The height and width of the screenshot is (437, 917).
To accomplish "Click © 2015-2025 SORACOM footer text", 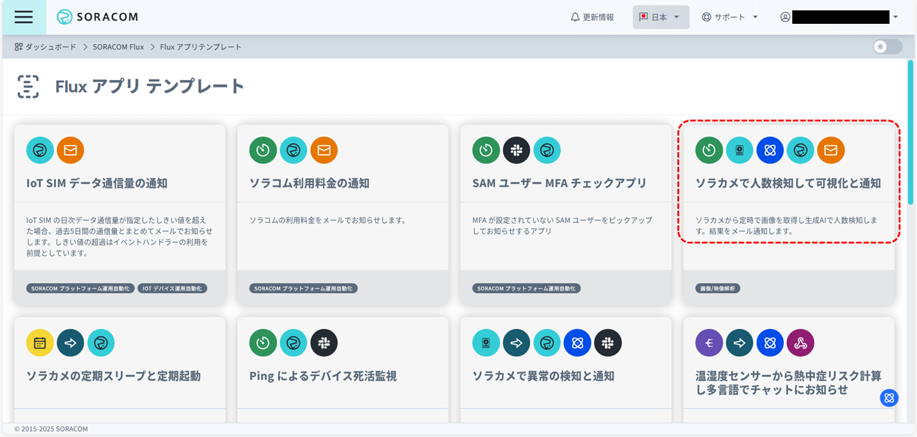I will point(51,429).
